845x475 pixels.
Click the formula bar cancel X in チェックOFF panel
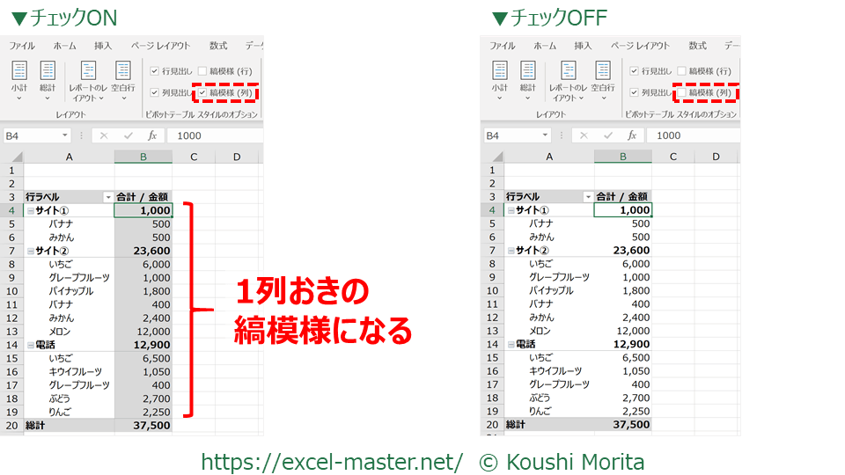[x=584, y=135]
